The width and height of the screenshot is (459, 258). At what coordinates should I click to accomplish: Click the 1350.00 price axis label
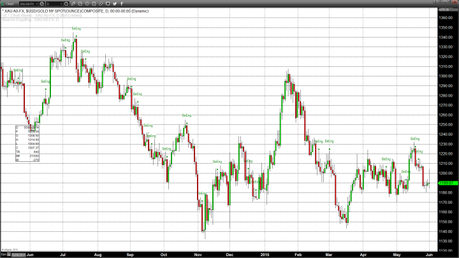pos(446,27)
